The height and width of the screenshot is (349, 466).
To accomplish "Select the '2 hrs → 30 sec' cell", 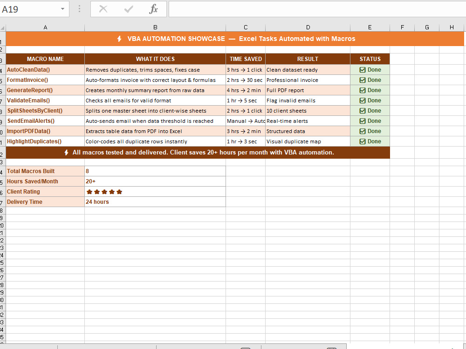I will [246, 80].
